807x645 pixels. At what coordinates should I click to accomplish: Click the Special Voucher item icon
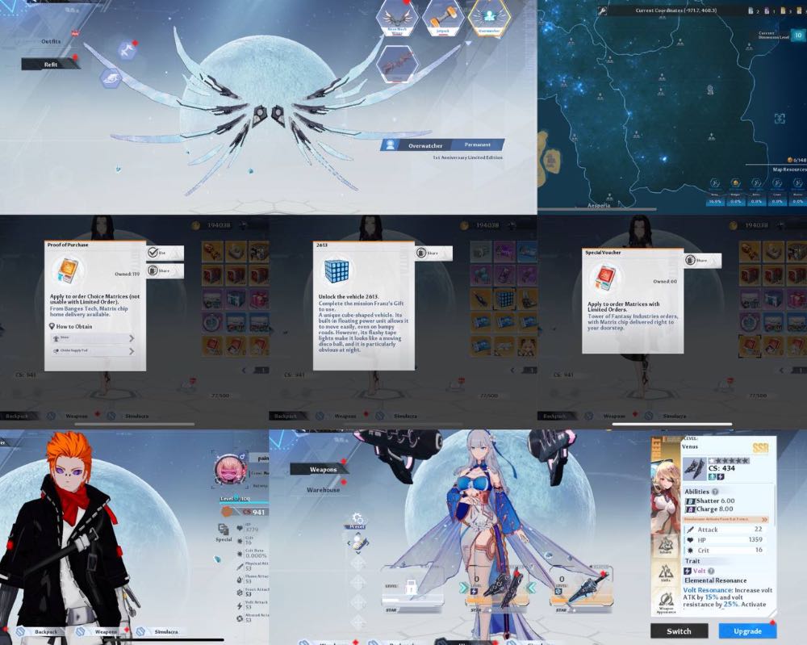tap(606, 279)
